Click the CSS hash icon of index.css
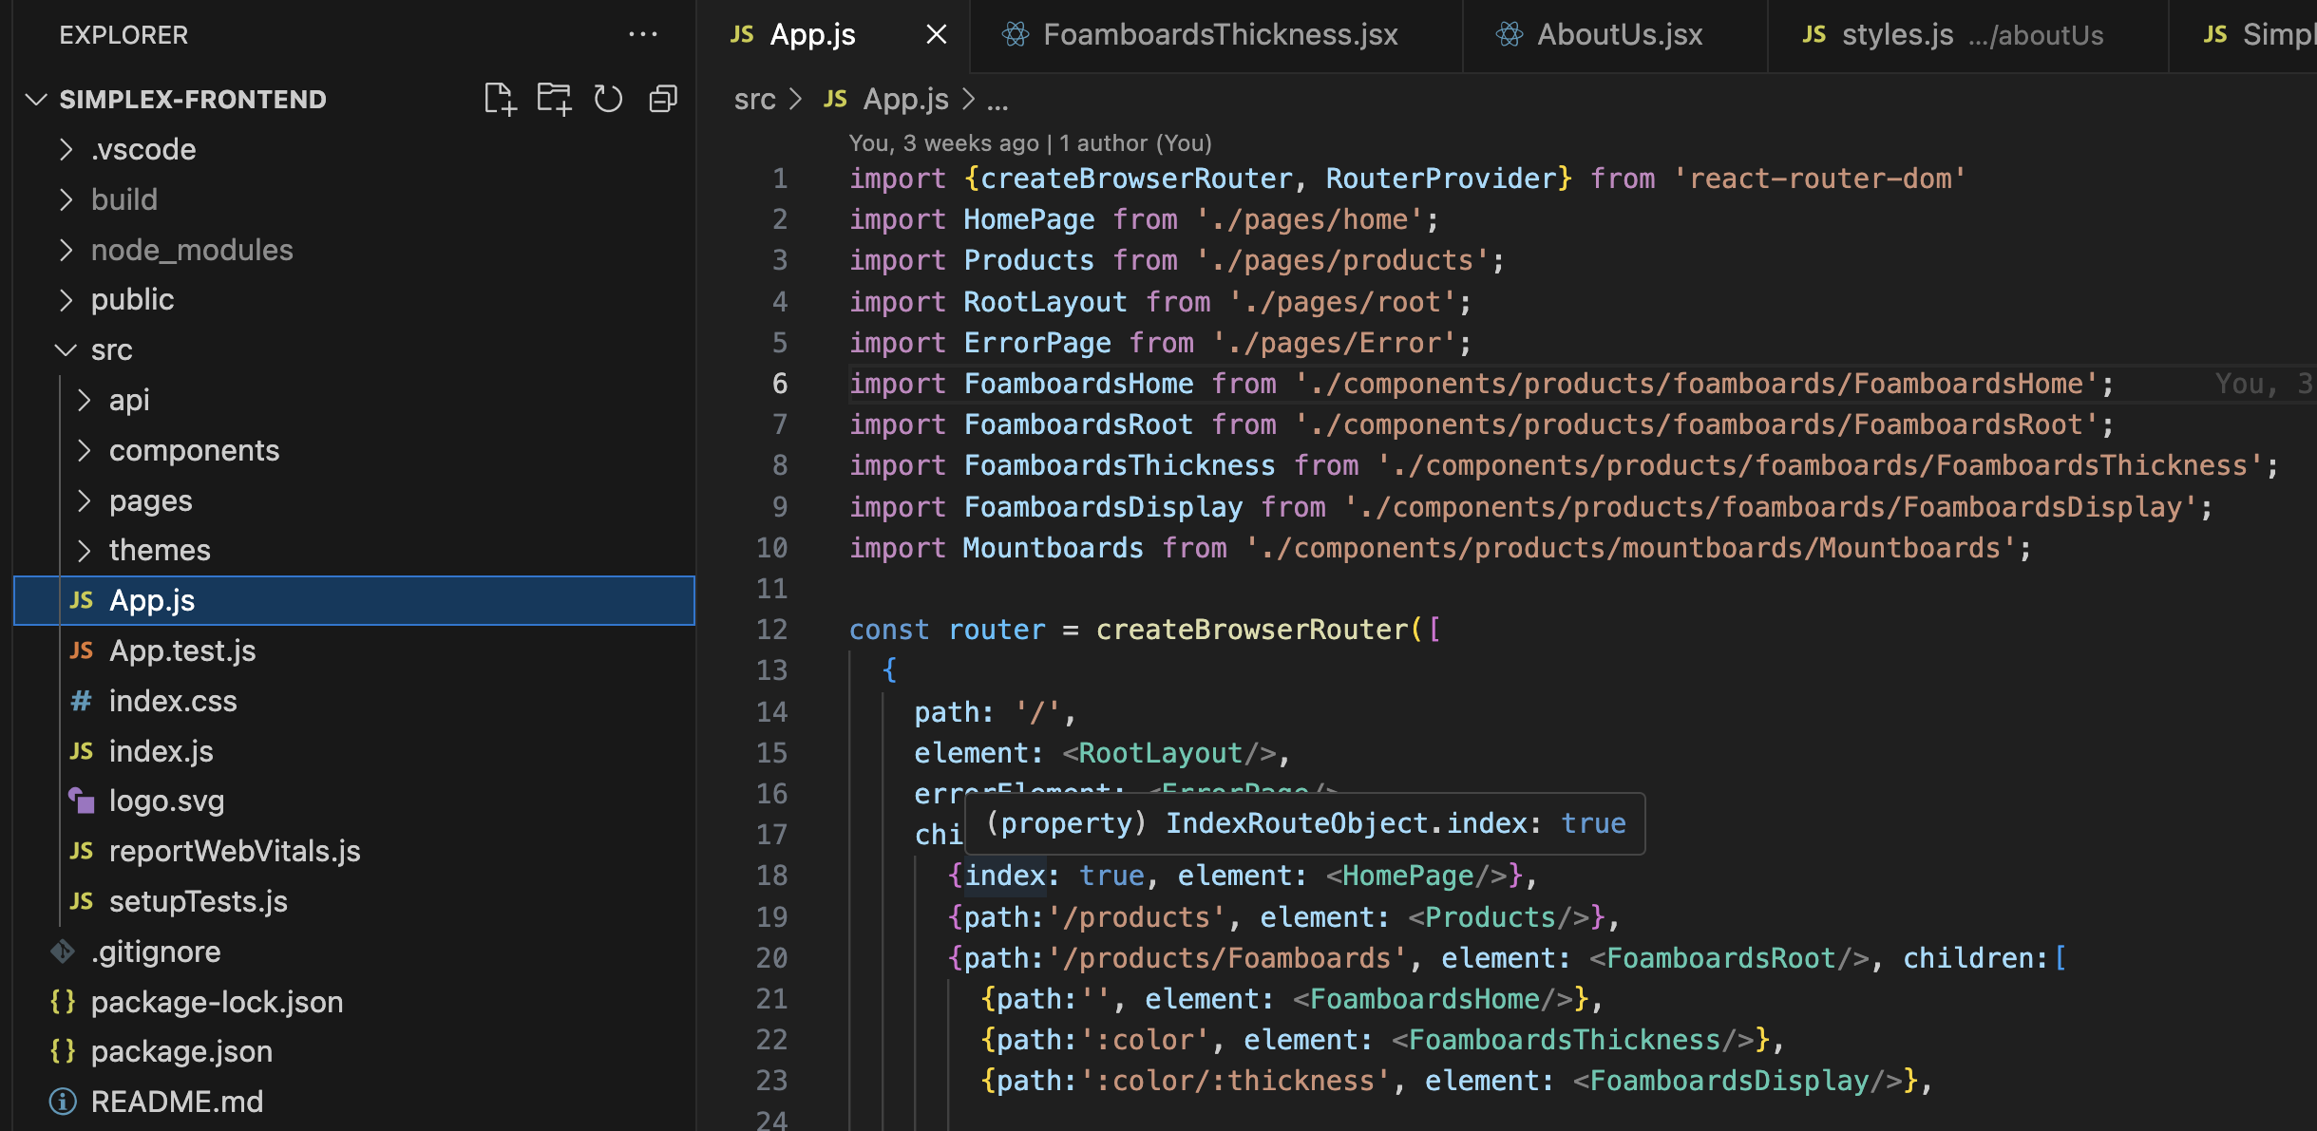The height and width of the screenshot is (1131, 2317). pos(82,701)
